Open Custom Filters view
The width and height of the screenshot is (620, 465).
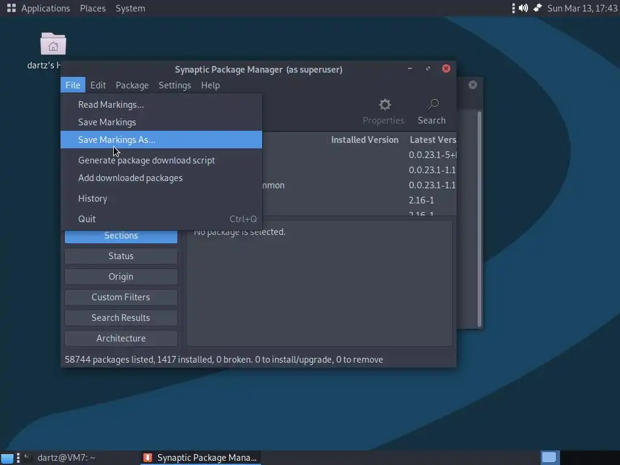(121, 297)
